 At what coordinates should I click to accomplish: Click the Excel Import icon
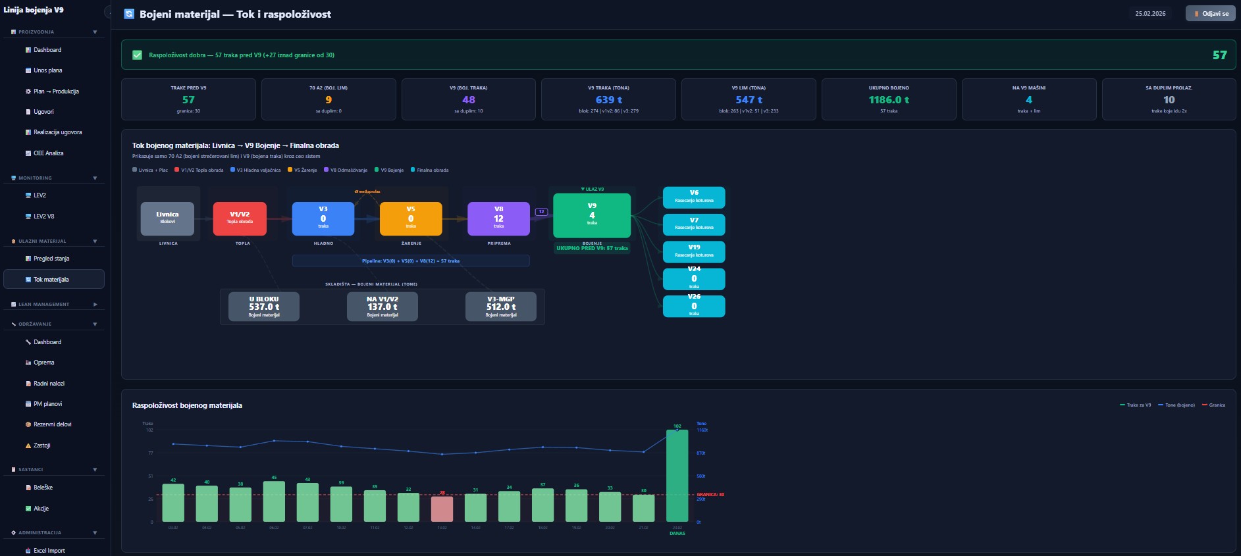click(x=28, y=551)
